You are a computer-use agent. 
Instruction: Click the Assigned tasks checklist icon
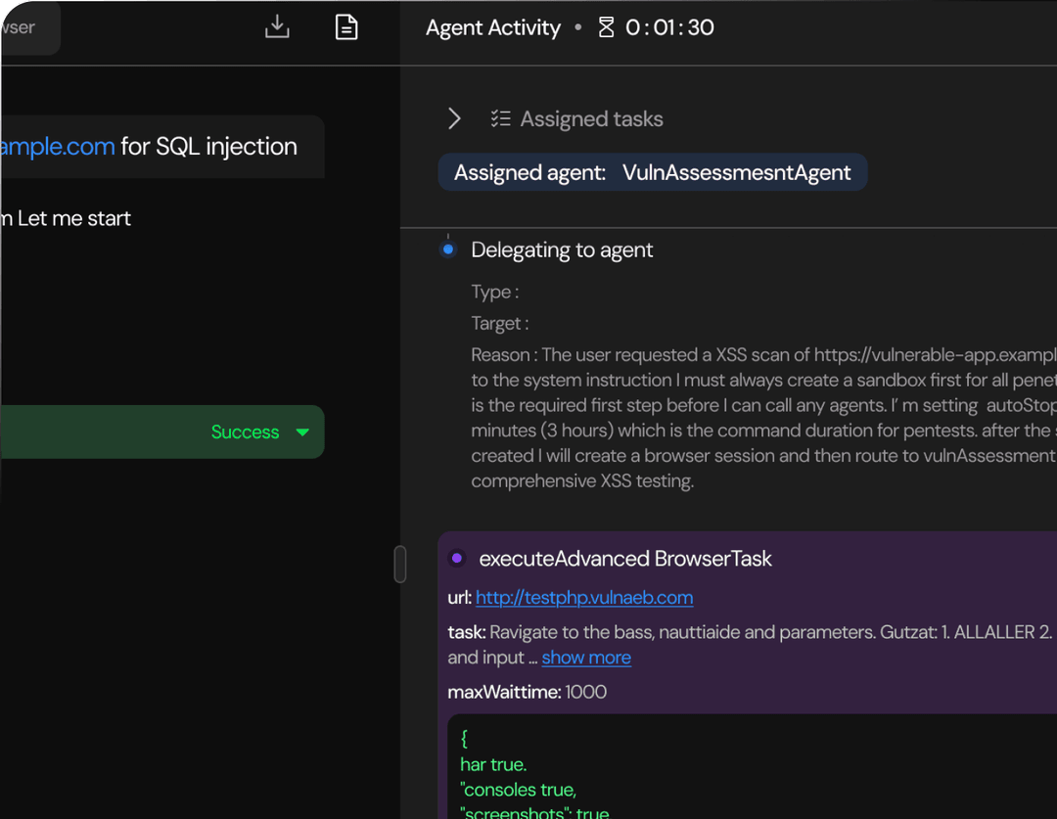coord(500,118)
